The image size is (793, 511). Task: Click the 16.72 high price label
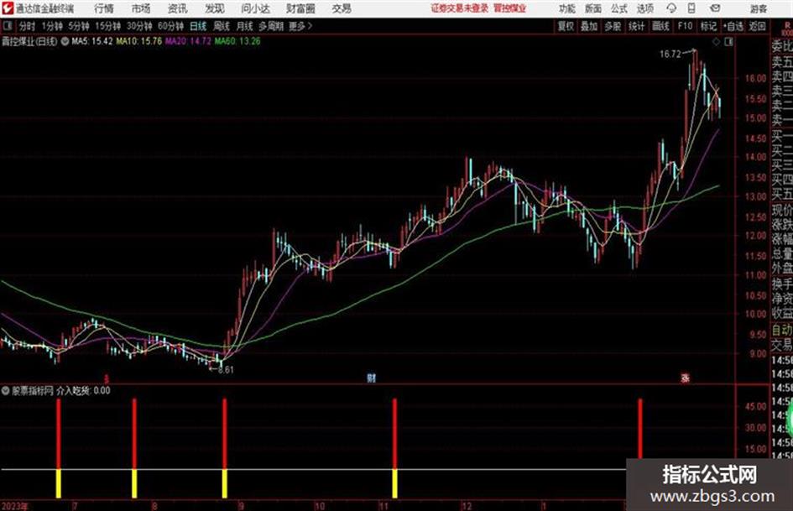tap(670, 55)
